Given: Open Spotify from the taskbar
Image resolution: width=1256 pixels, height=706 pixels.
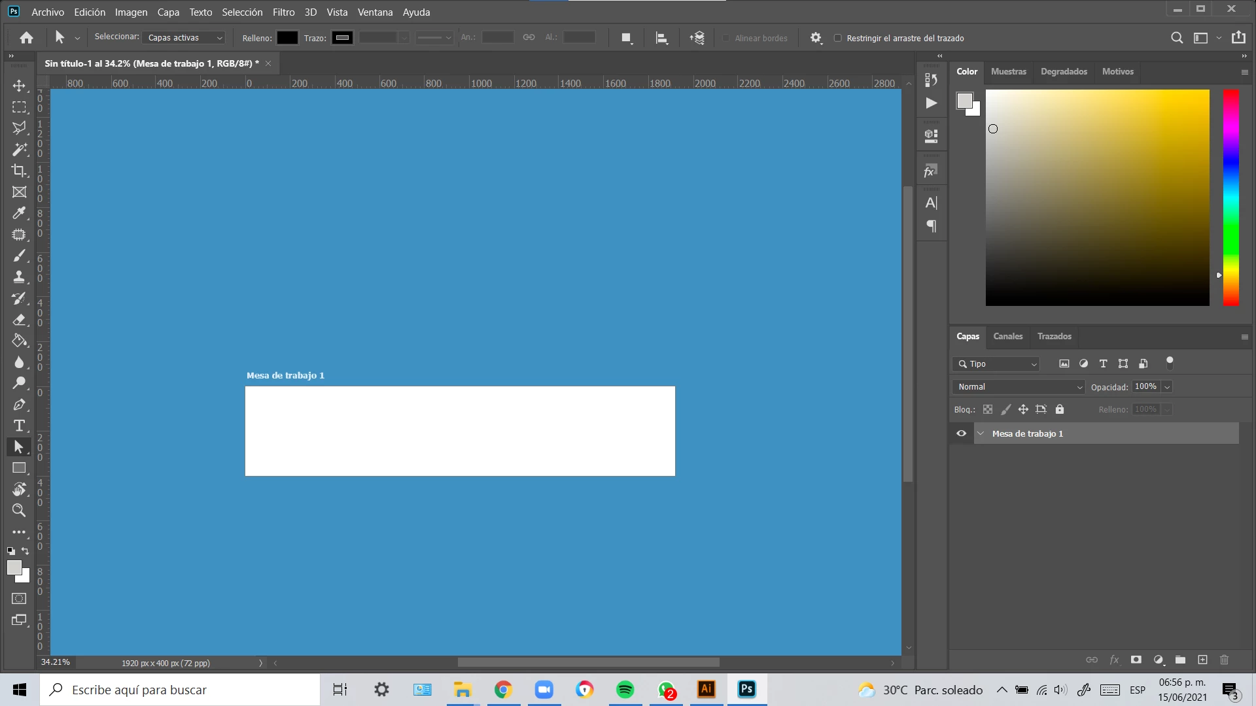Looking at the screenshot, I should pyautogui.click(x=625, y=690).
